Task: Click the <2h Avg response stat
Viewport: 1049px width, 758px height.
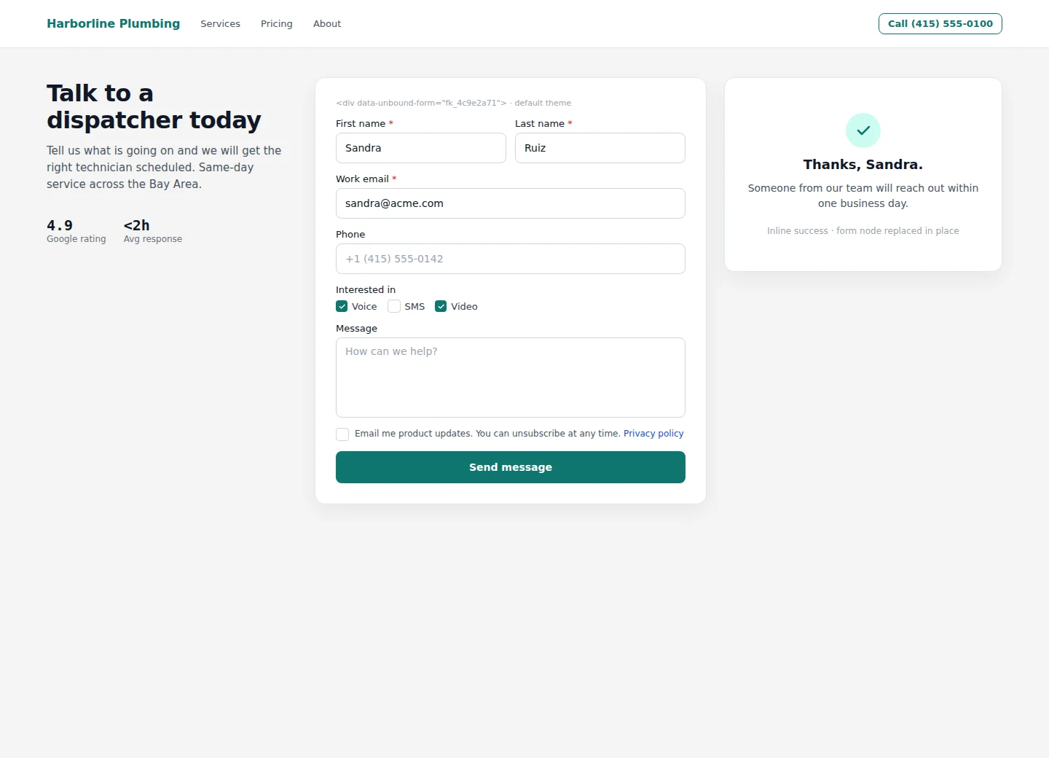Action: point(153,231)
